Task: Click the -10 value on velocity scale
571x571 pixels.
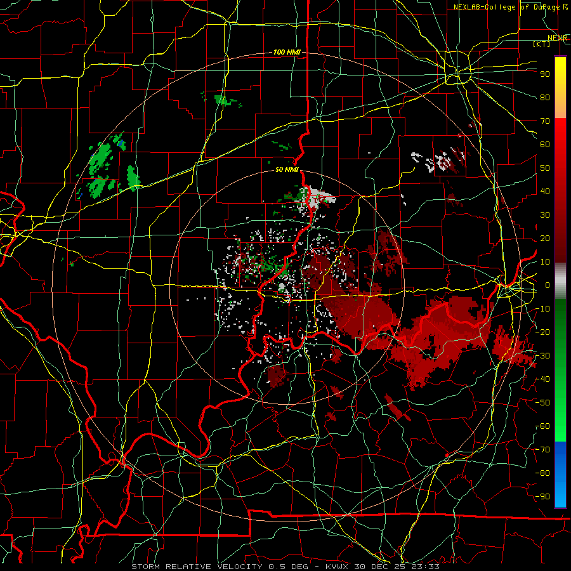Action: coord(542,308)
